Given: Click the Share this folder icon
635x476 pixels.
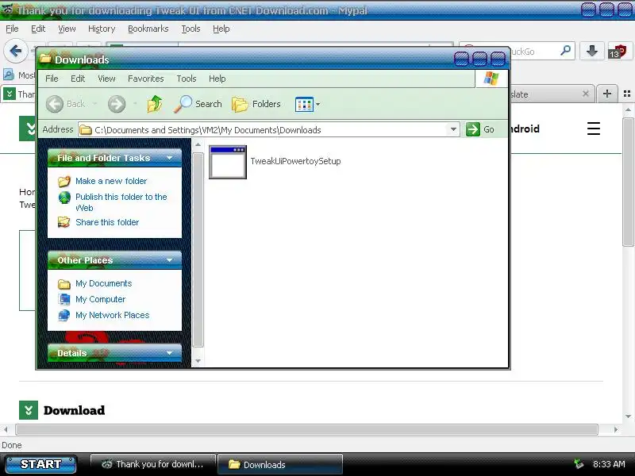Looking at the screenshot, I should tap(64, 222).
